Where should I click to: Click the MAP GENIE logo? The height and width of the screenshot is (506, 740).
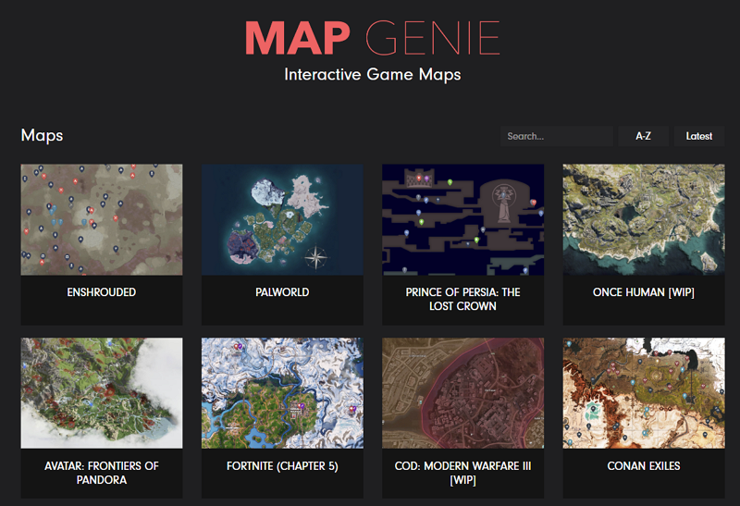click(373, 38)
